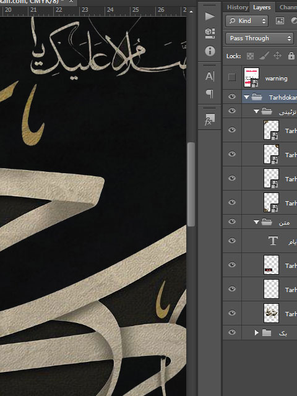The image size is (297, 396).
Task: Lock layer position move icon
Action: 278,56
